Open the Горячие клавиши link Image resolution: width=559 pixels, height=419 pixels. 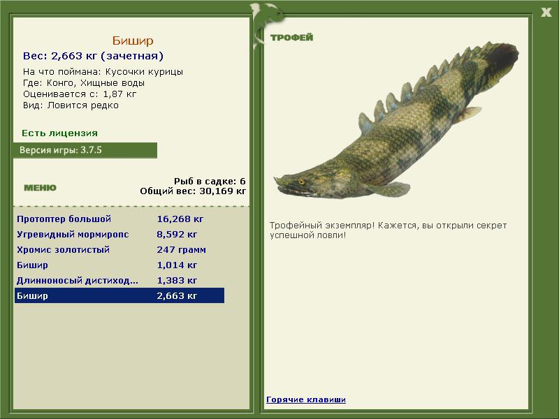click(x=306, y=399)
